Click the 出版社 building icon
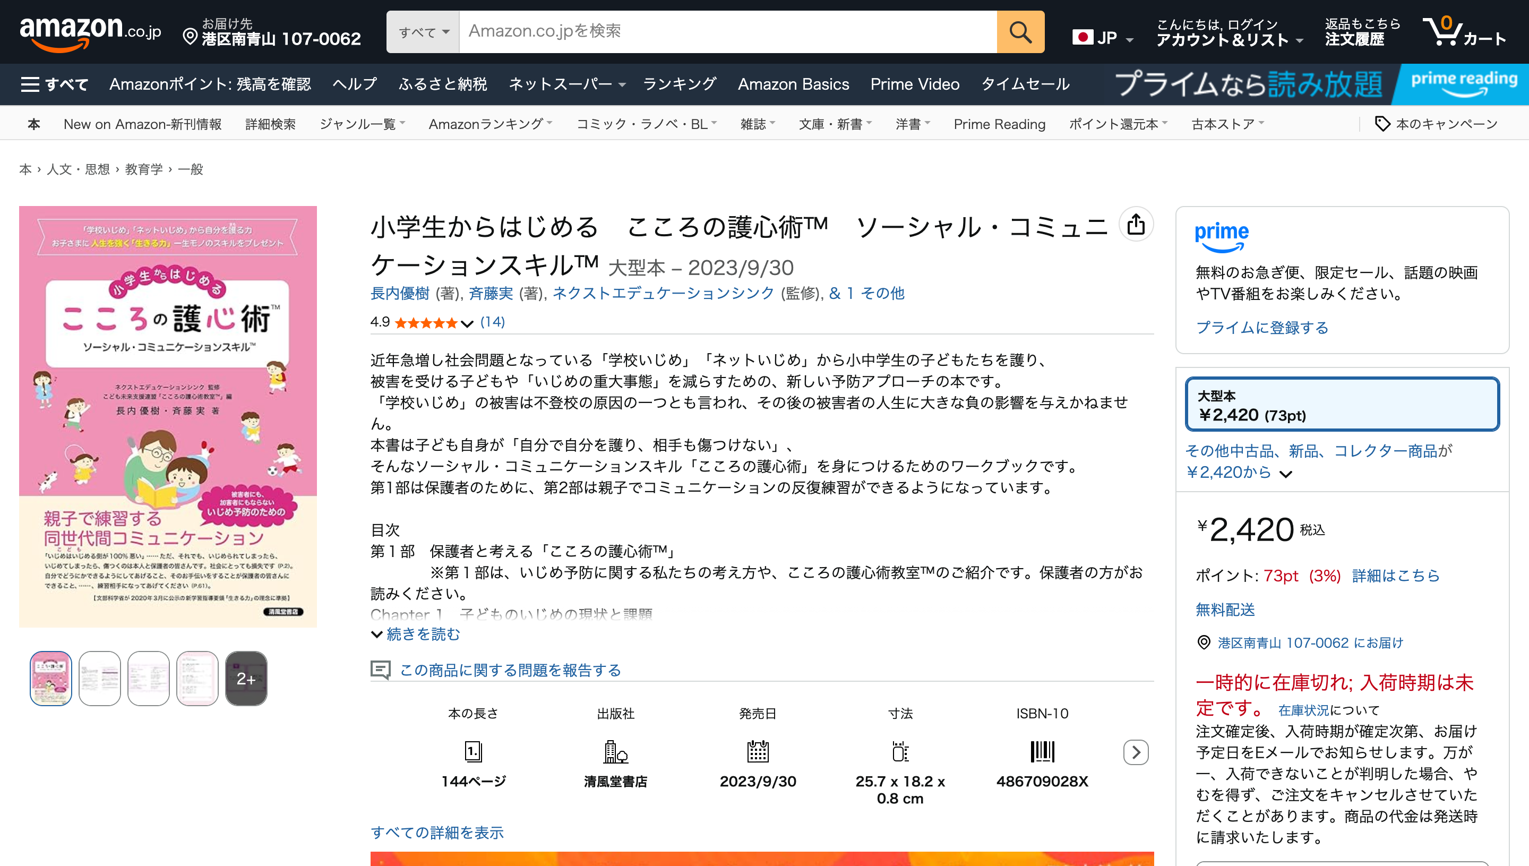 click(615, 752)
